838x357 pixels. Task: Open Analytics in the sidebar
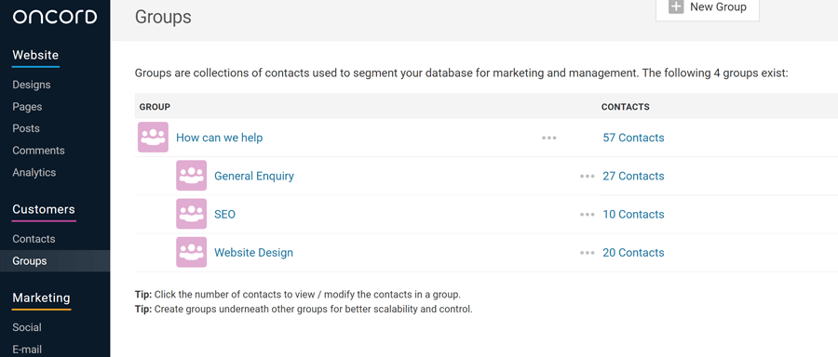34,172
